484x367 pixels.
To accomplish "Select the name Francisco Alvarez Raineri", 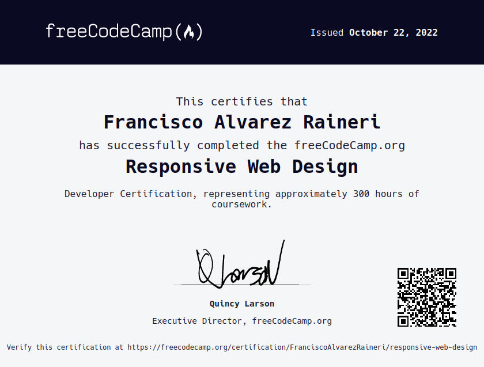I will pyautogui.click(x=241, y=122).
